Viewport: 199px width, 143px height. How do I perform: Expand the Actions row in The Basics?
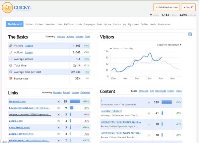[29, 53]
